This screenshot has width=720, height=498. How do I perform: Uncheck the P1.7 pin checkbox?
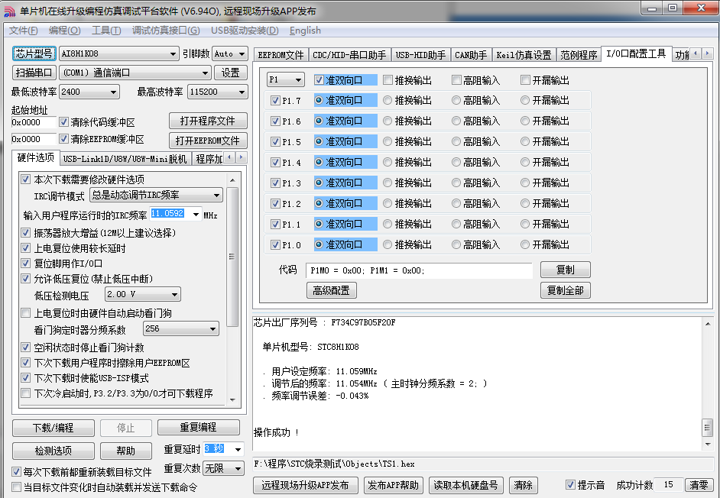275,101
